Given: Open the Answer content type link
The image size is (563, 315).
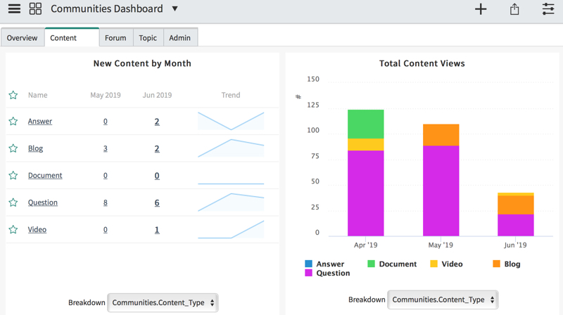Looking at the screenshot, I should click(x=40, y=121).
